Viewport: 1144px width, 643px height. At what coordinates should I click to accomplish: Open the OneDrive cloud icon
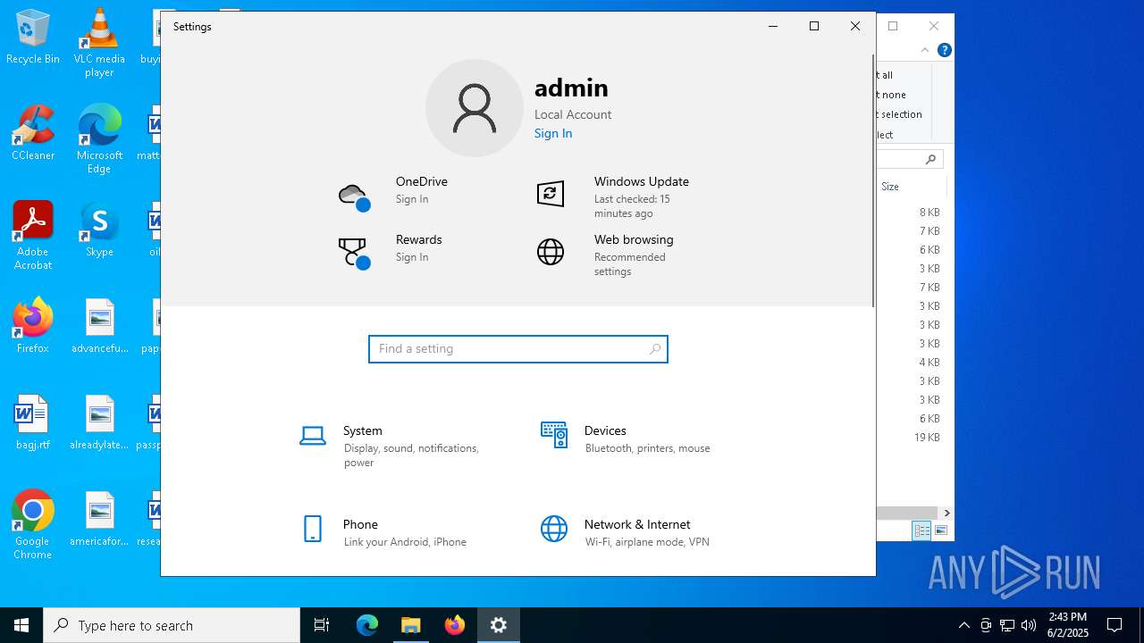point(354,196)
